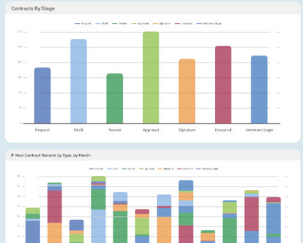Image resolution: width=303 pixels, height=243 pixels.
Task: Click the 'Contracts By Stage' panel title
Action: pyautogui.click(x=33, y=8)
